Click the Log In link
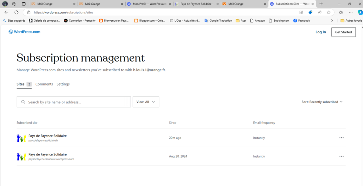363x186 pixels. [x=320, y=32]
